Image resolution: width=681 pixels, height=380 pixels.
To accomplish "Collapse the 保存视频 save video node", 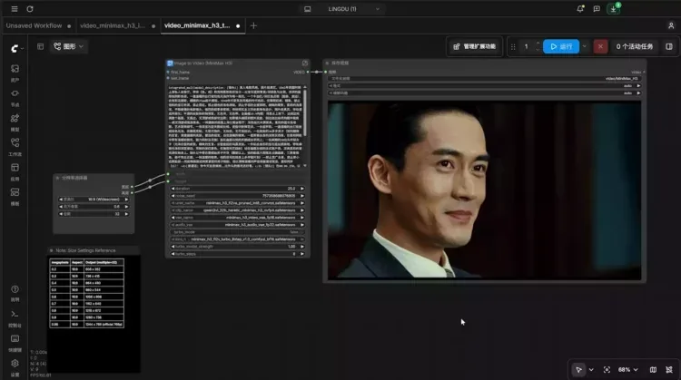I will pyautogui.click(x=327, y=63).
